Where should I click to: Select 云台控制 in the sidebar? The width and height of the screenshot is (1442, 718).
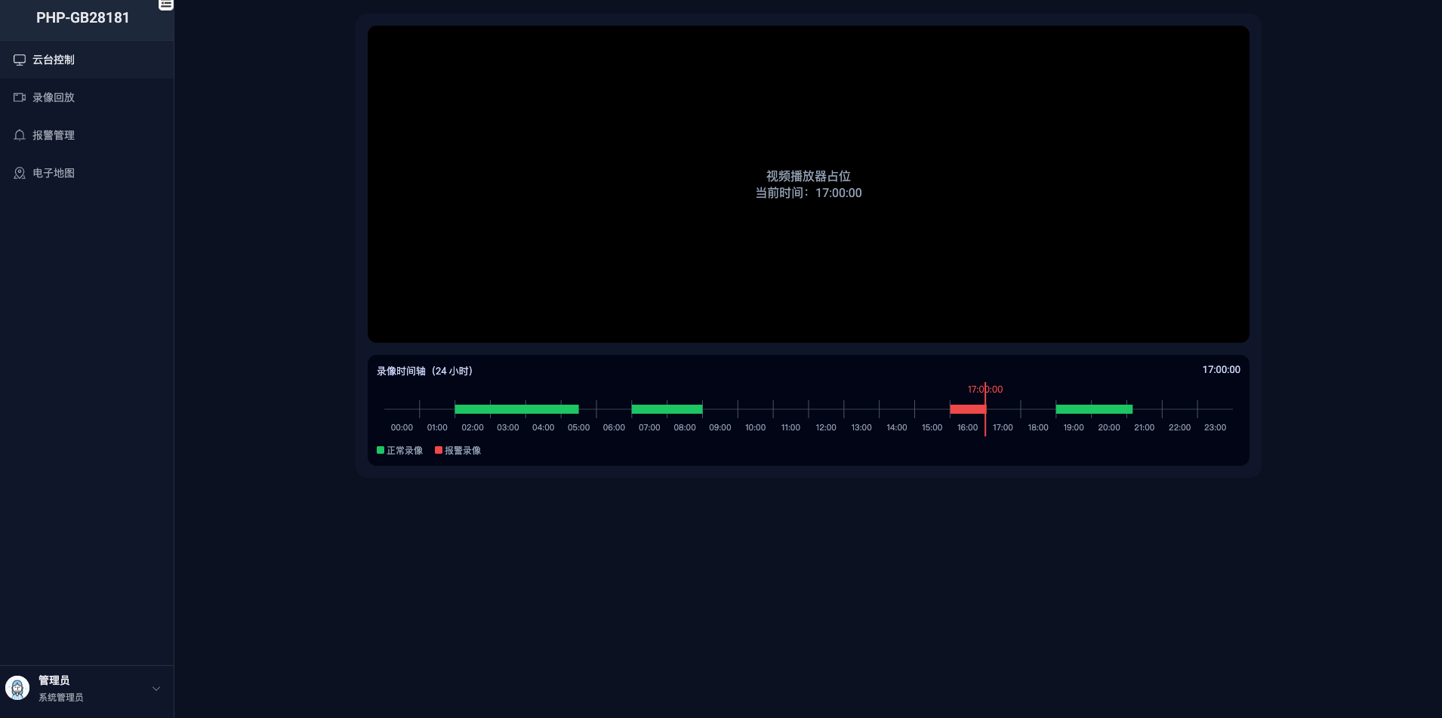pyautogui.click(x=54, y=59)
